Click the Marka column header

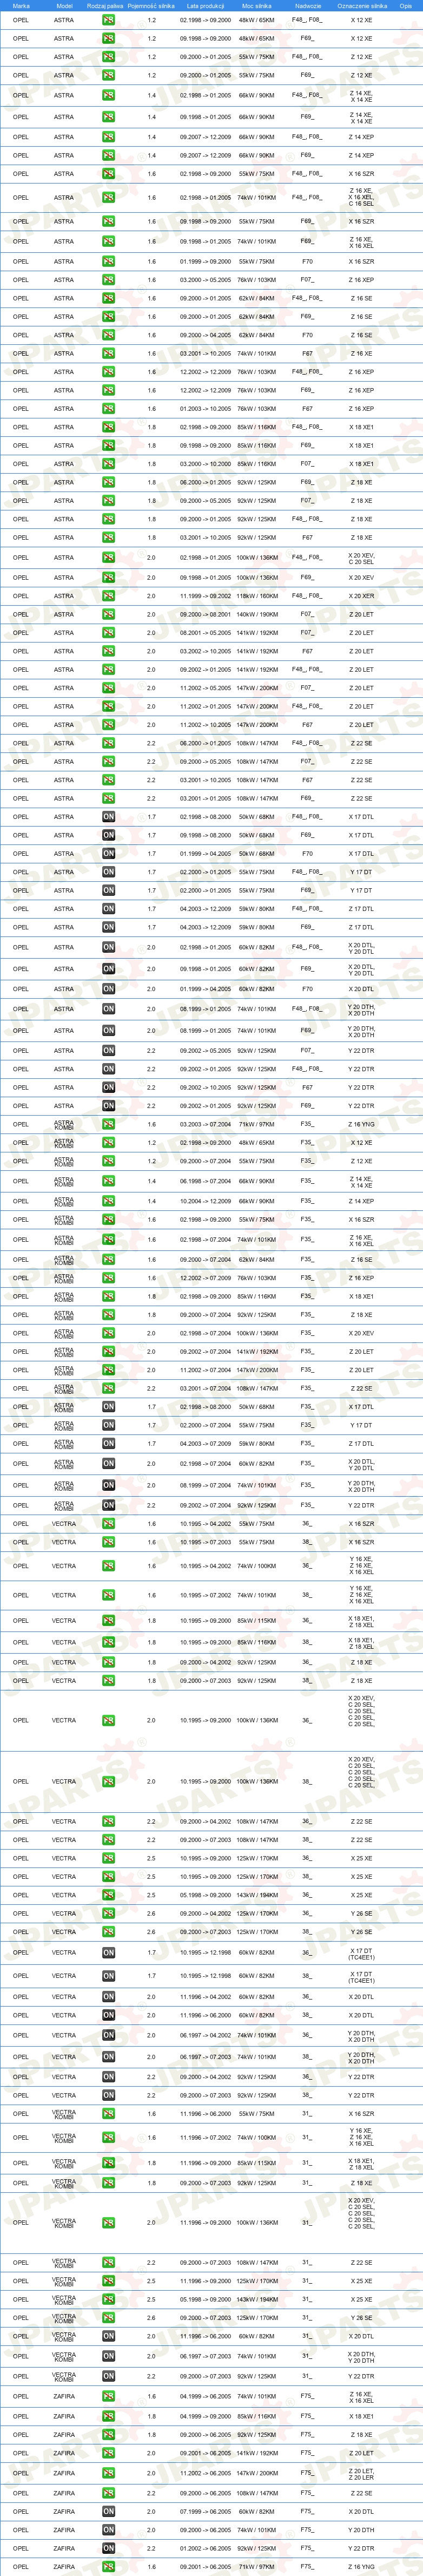pos(21,6)
